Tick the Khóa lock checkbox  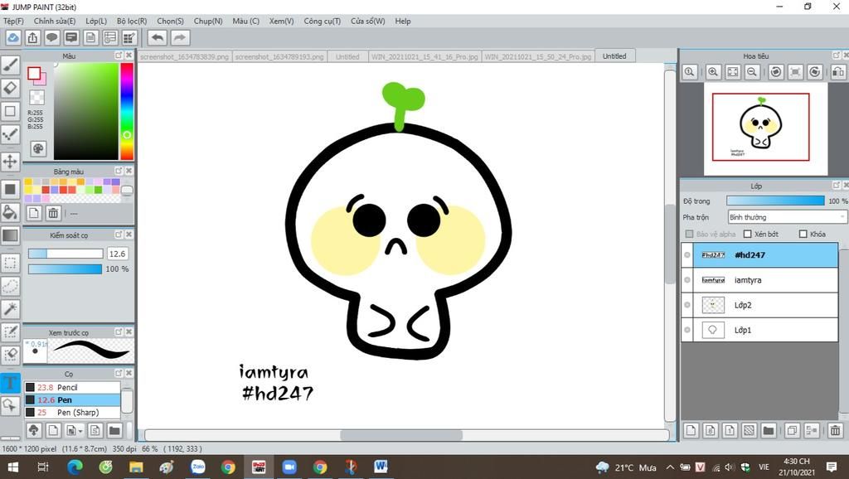pyautogui.click(x=803, y=235)
